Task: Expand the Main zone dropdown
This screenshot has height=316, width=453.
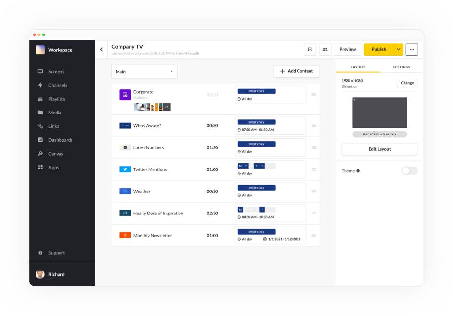Action: click(x=144, y=72)
